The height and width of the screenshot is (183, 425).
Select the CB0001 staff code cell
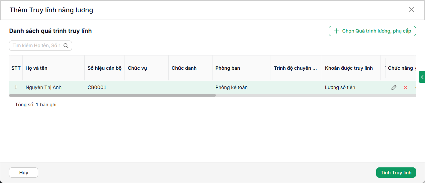pos(97,88)
